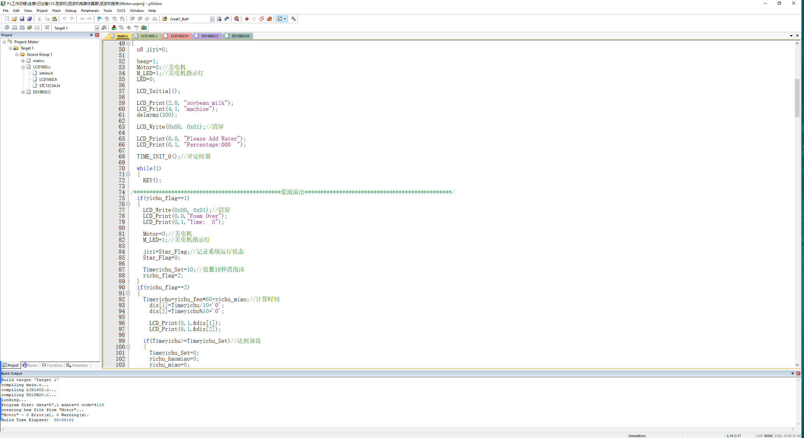Start or stop the debug session
This screenshot has height=438, width=804.
point(237,19)
